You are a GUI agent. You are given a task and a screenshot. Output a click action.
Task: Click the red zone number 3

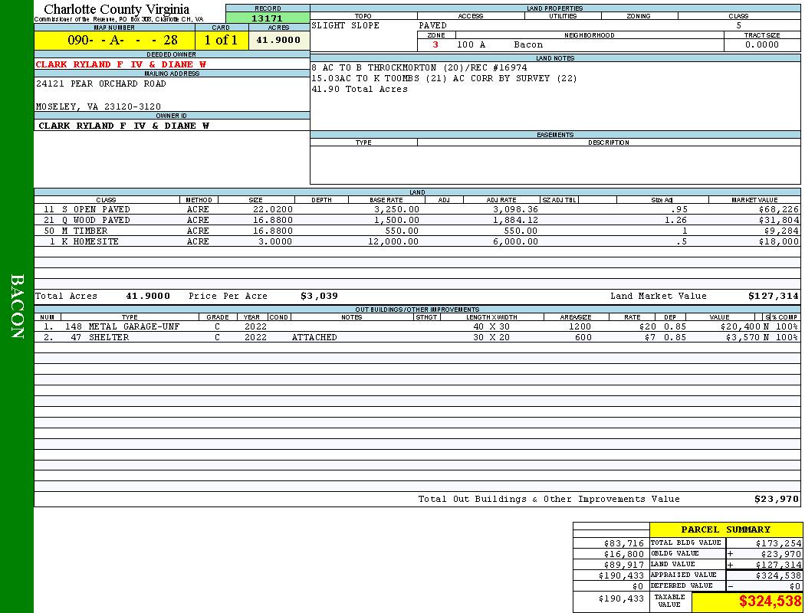(x=435, y=45)
